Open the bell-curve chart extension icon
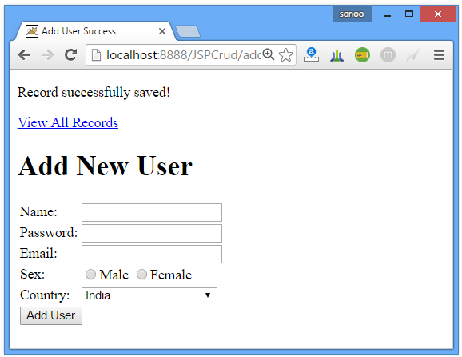Screen dimensions: 462x357 point(337,55)
